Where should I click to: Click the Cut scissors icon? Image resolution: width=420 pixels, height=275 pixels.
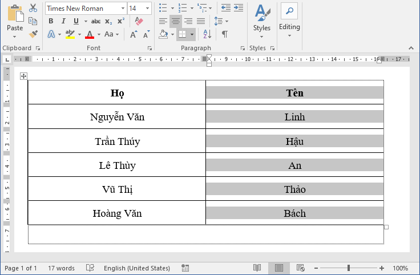33,8
